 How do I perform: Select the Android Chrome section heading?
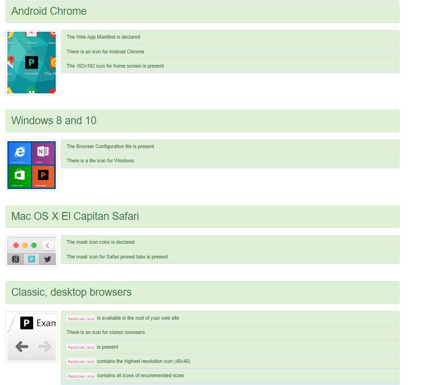(49, 11)
